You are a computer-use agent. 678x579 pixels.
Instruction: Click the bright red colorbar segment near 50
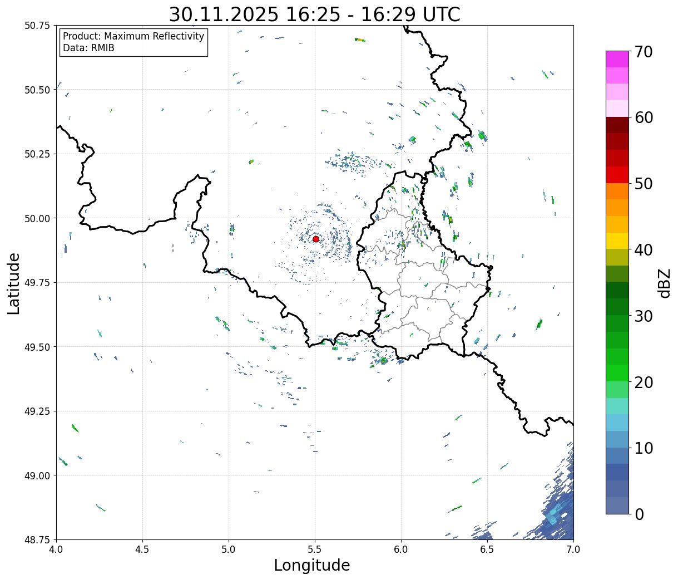pyautogui.click(x=617, y=175)
